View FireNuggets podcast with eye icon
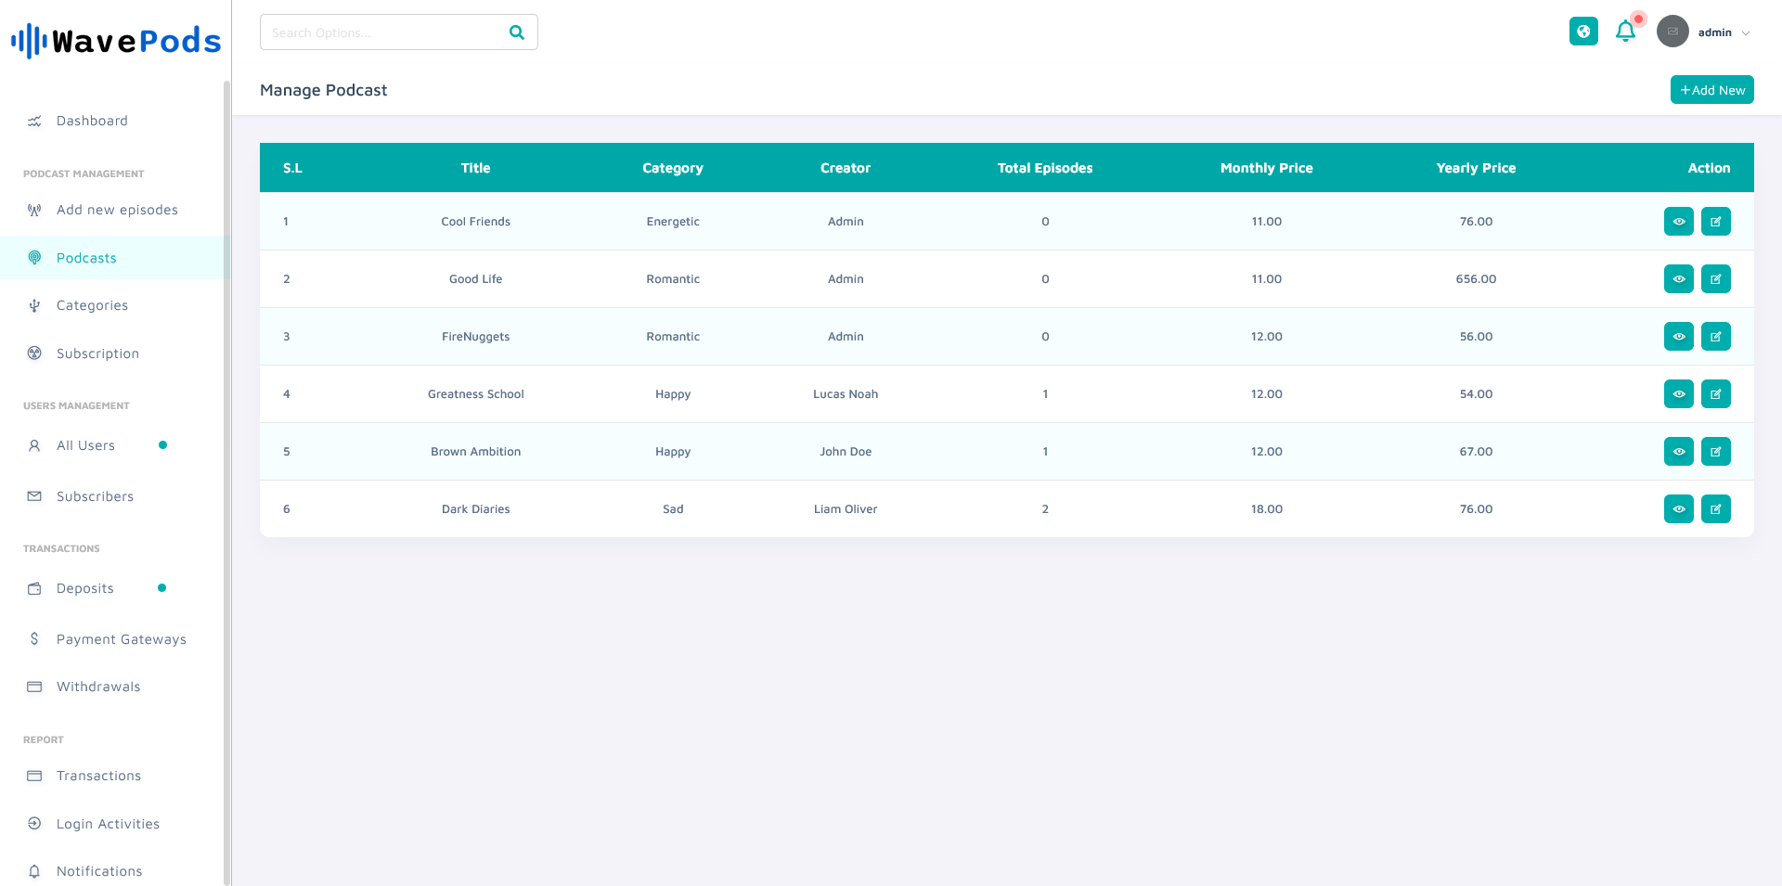The height and width of the screenshot is (886, 1782). point(1678,337)
